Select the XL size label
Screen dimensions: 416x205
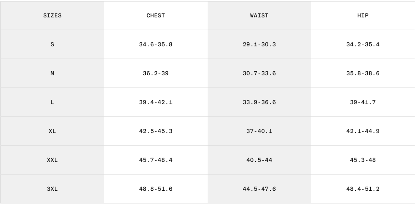[52, 131]
